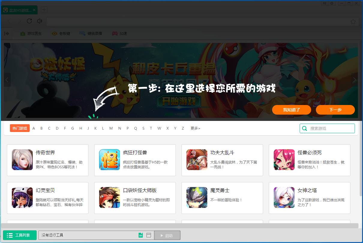Click the green script icon near 启动

point(140,235)
